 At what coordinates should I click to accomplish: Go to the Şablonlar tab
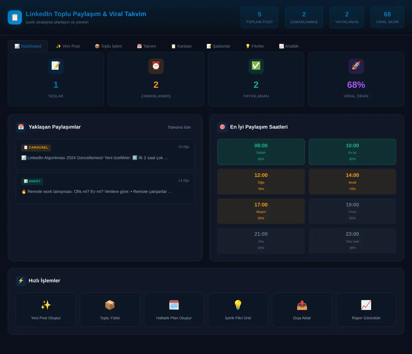pyautogui.click(x=218, y=46)
